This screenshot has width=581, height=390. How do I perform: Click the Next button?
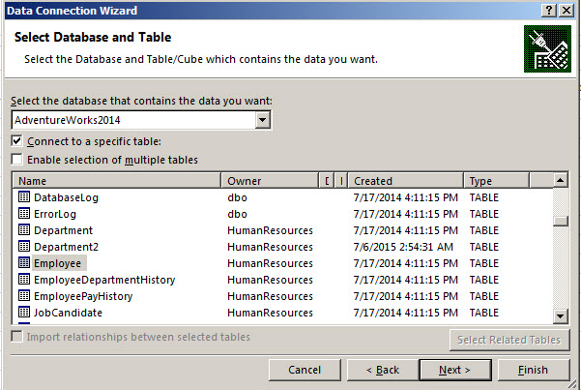click(453, 370)
